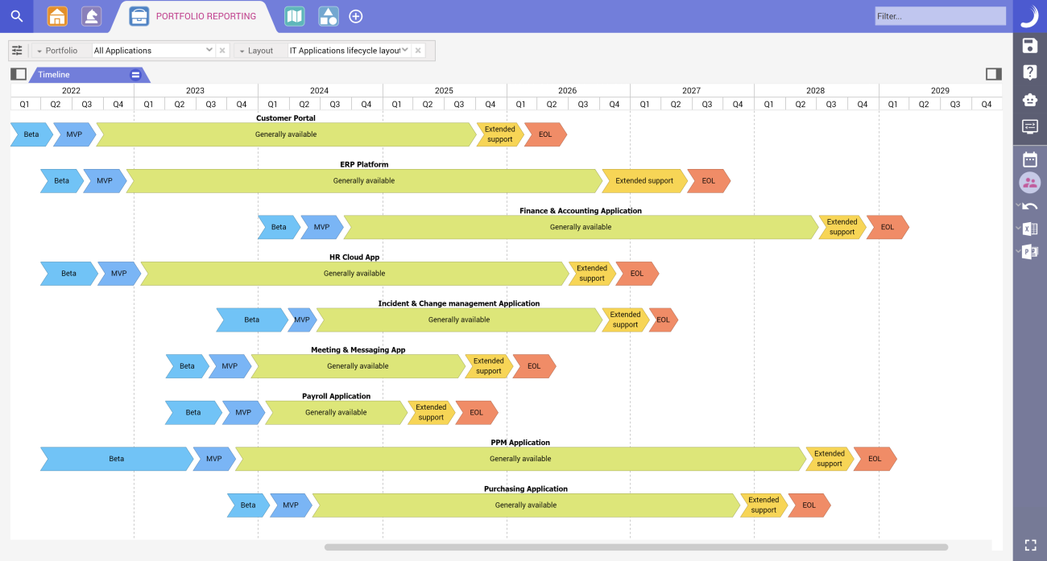Expand the Portfolio dropdown showing All Applications
The height and width of the screenshot is (561, 1047).
(209, 50)
